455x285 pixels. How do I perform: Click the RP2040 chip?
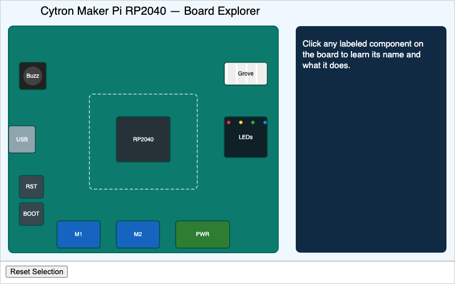point(143,139)
